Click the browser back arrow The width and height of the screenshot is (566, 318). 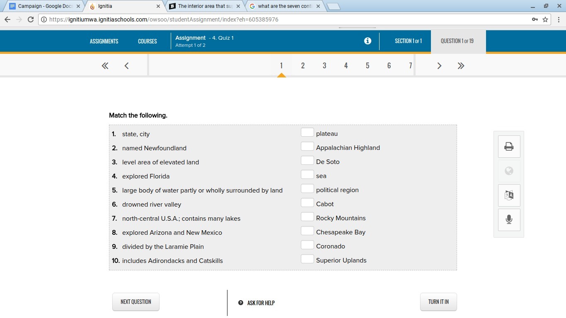pyautogui.click(x=7, y=19)
